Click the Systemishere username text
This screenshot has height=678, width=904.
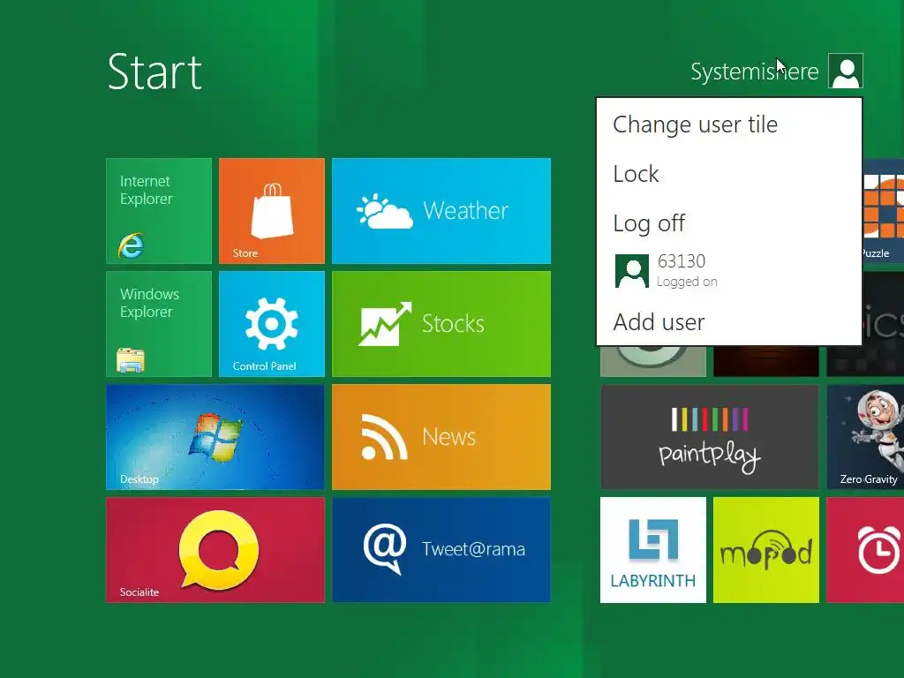[x=754, y=72]
